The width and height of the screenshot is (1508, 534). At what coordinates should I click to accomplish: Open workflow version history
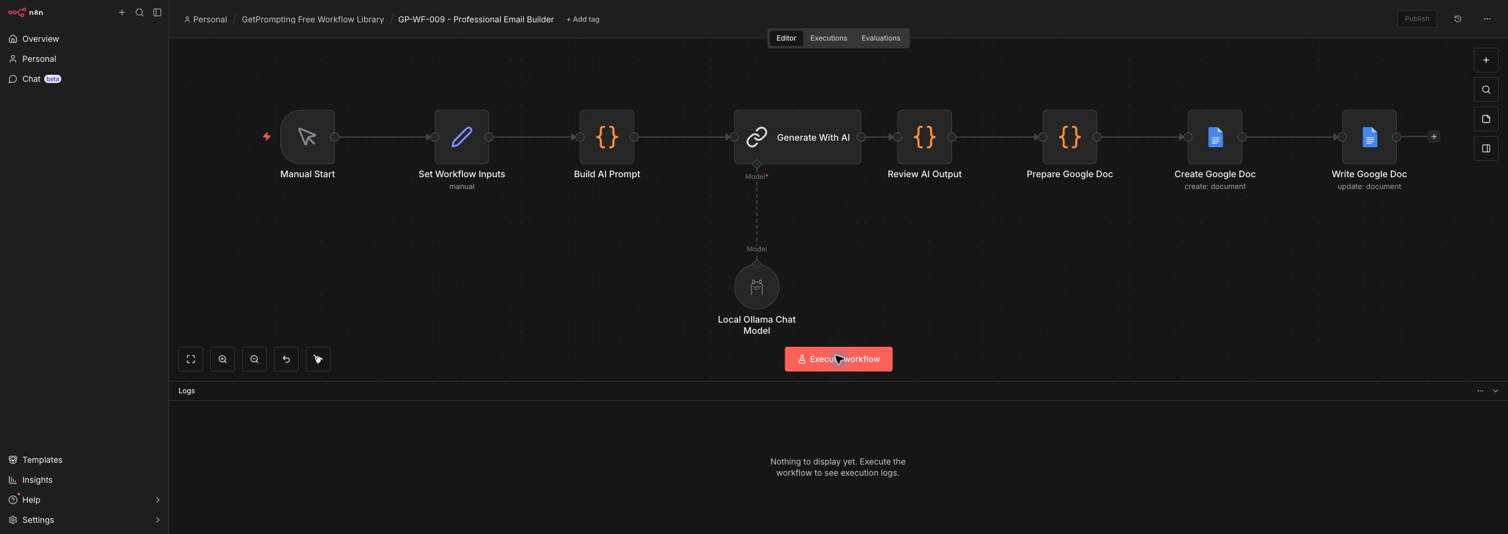click(x=1458, y=19)
